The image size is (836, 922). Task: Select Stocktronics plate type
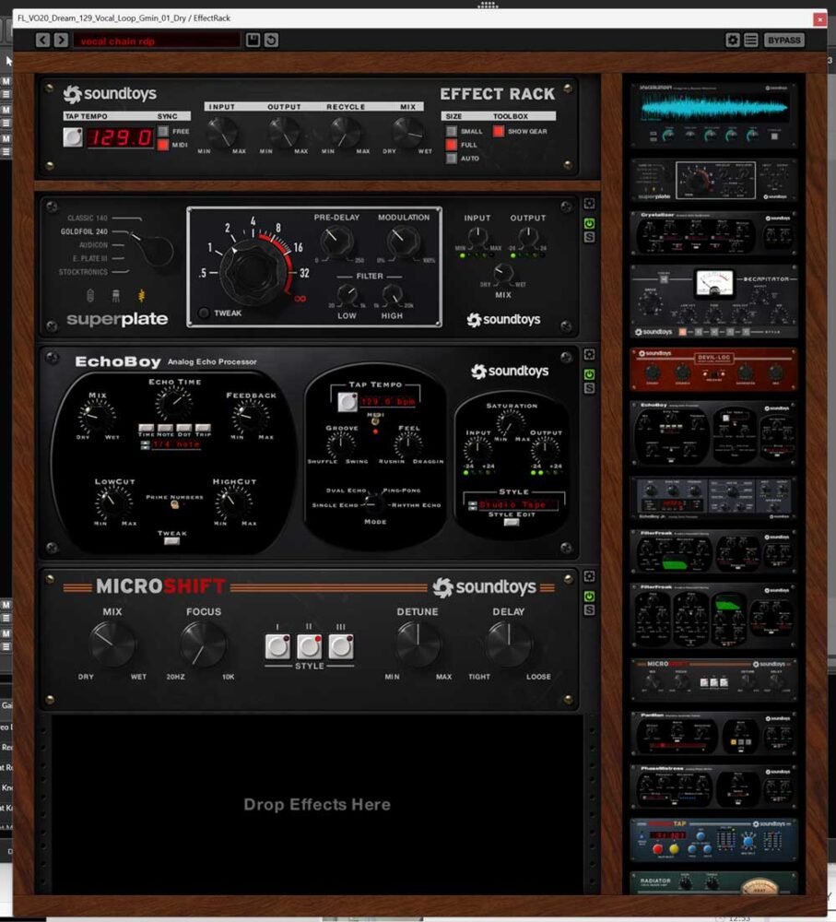(x=83, y=272)
